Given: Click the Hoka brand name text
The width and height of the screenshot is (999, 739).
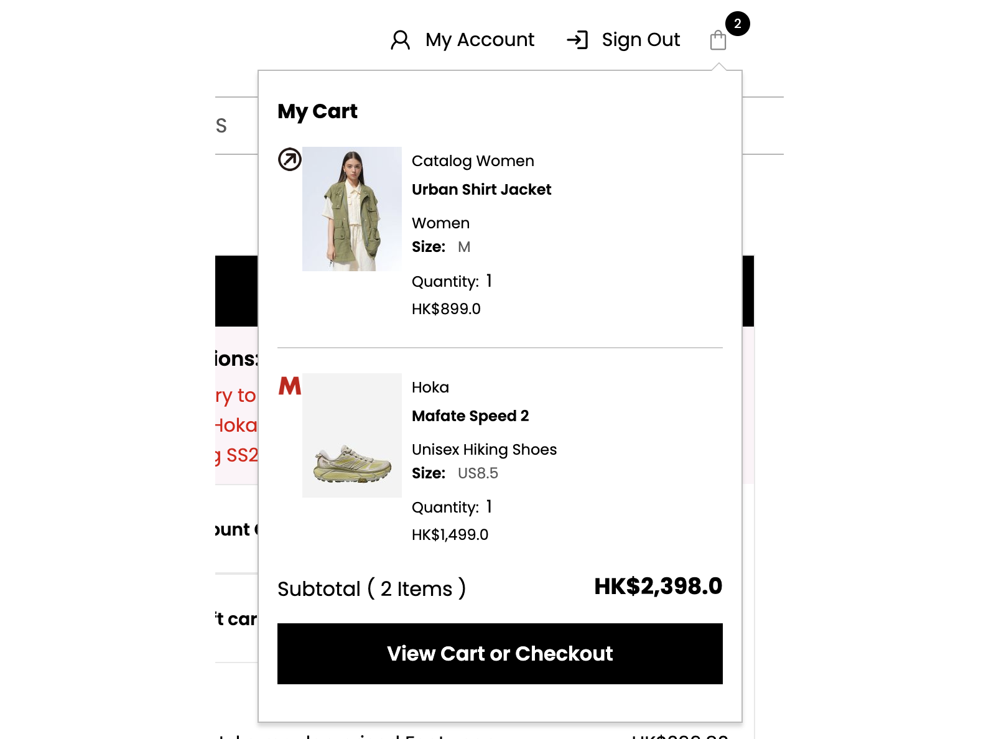Looking at the screenshot, I should coord(430,387).
